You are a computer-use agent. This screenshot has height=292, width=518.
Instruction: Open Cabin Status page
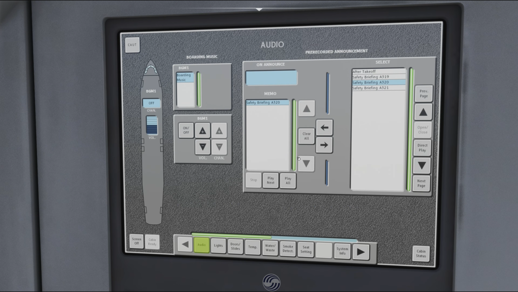pyautogui.click(x=421, y=254)
